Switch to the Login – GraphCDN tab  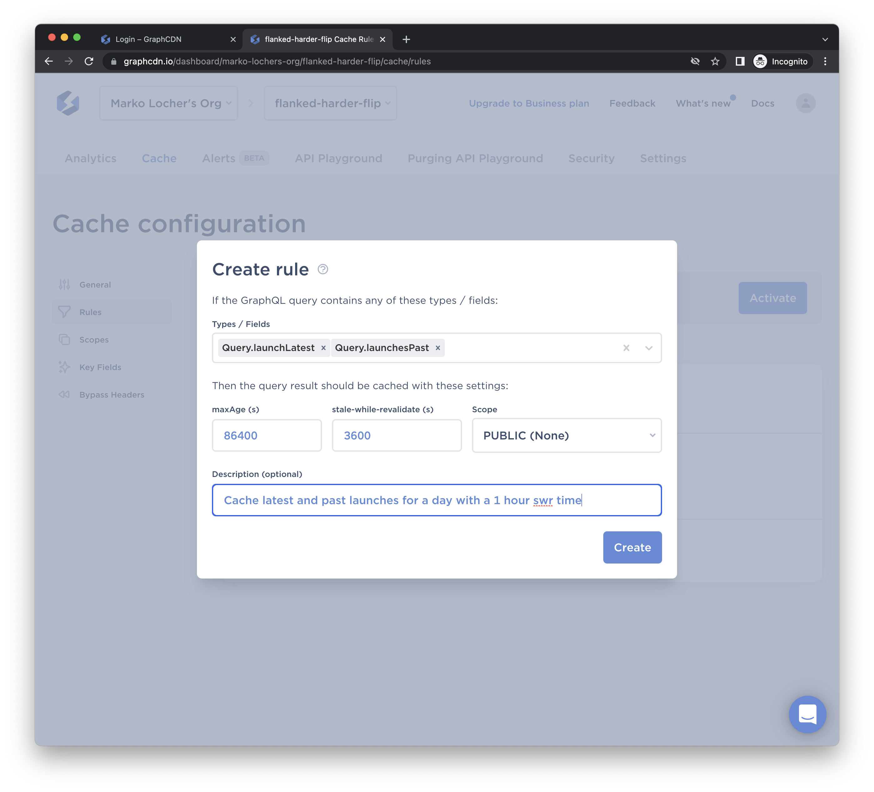click(x=148, y=39)
